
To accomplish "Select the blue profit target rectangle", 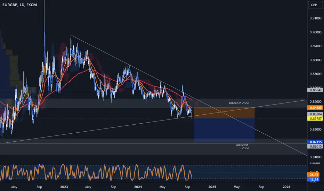I will point(224,130).
